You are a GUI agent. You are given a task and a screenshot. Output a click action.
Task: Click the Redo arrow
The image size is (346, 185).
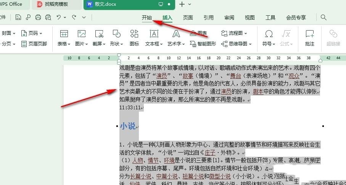74,17
